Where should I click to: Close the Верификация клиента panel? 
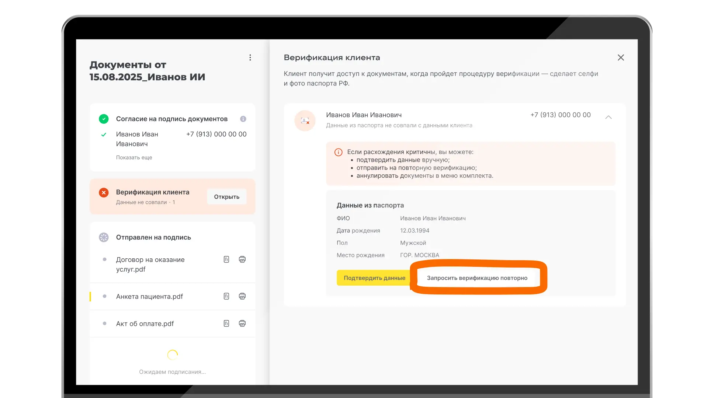(x=621, y=57)
